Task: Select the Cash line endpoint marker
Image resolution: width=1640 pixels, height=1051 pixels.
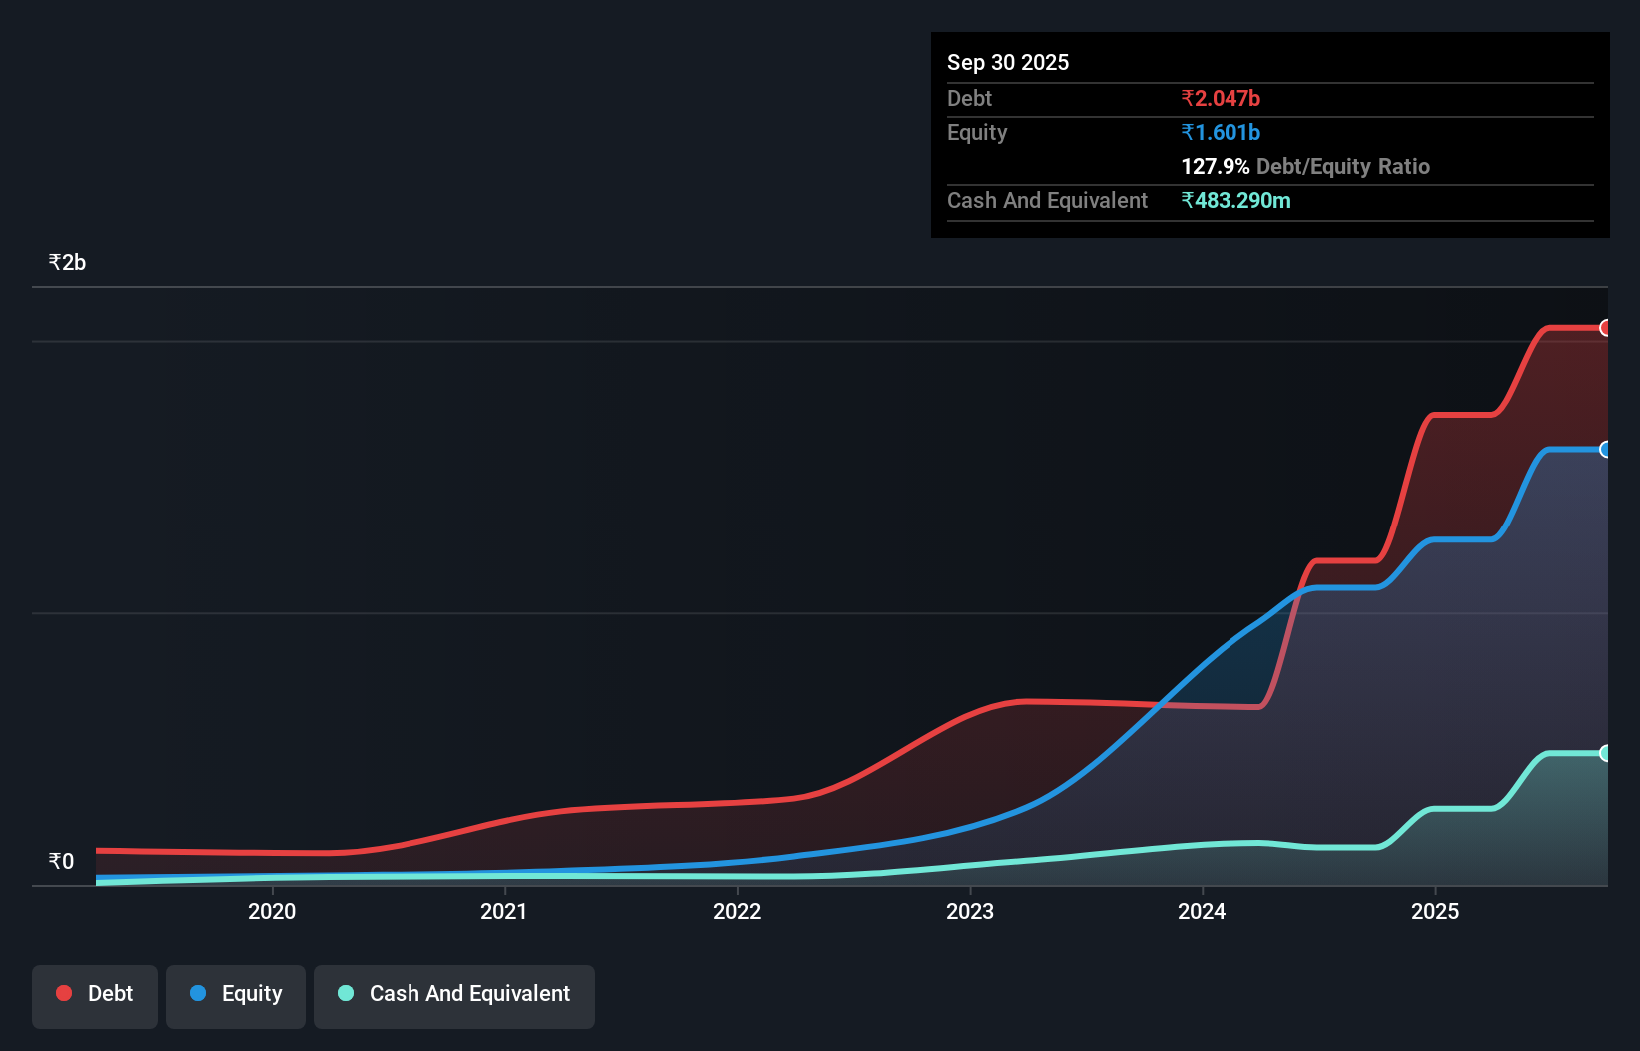Action: [1605, 752]
